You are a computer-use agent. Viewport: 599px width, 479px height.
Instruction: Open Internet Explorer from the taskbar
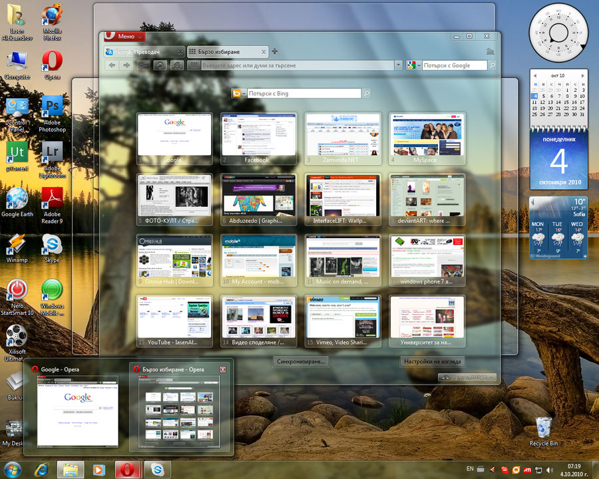[41, 470]
